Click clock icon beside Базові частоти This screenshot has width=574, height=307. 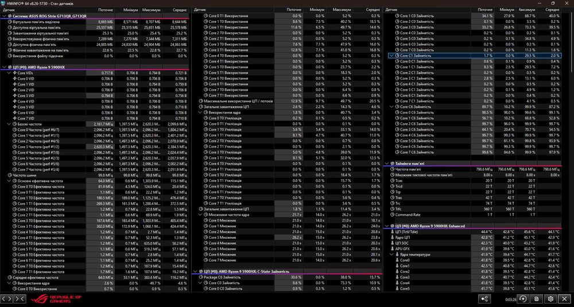[15, 124]
